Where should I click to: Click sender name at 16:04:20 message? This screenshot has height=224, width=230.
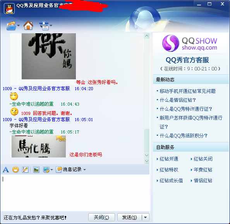(x=36, y=89)
